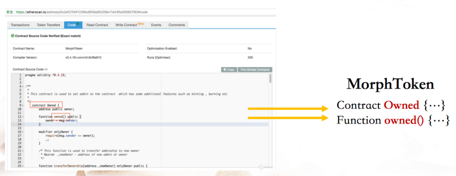456x176 pixels.
Task: Click the 'Compiler Version:' label
Action: click(25, 58)
